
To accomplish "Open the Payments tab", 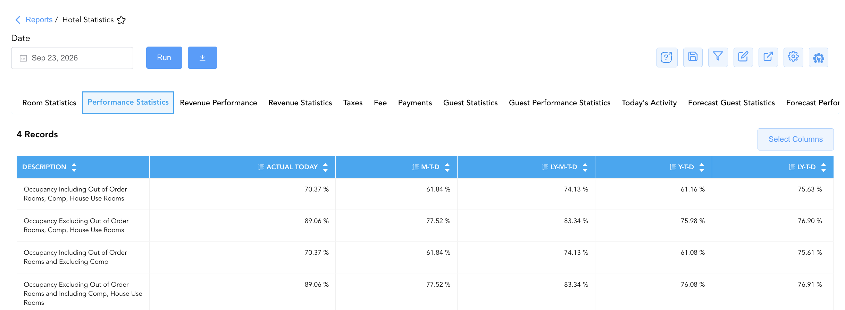I will 415,103.
